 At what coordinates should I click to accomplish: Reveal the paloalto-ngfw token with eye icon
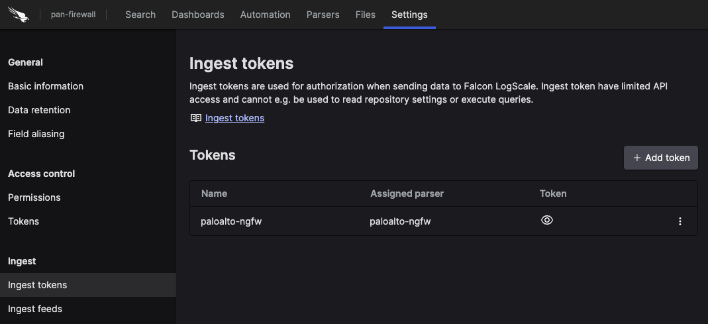coord(547,220)
